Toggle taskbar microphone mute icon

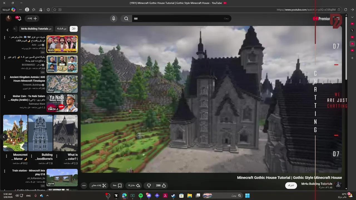[36, 196]
